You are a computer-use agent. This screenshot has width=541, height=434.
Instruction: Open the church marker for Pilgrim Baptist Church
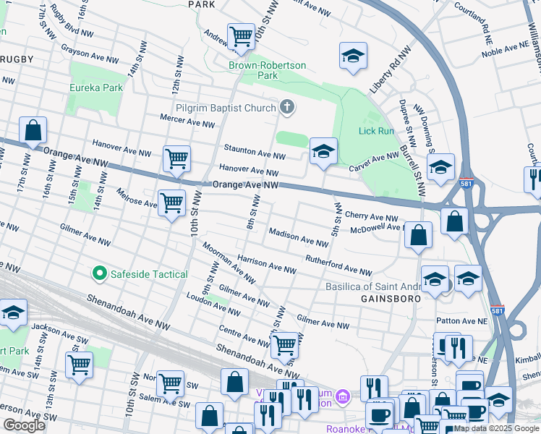click(287, 109)
